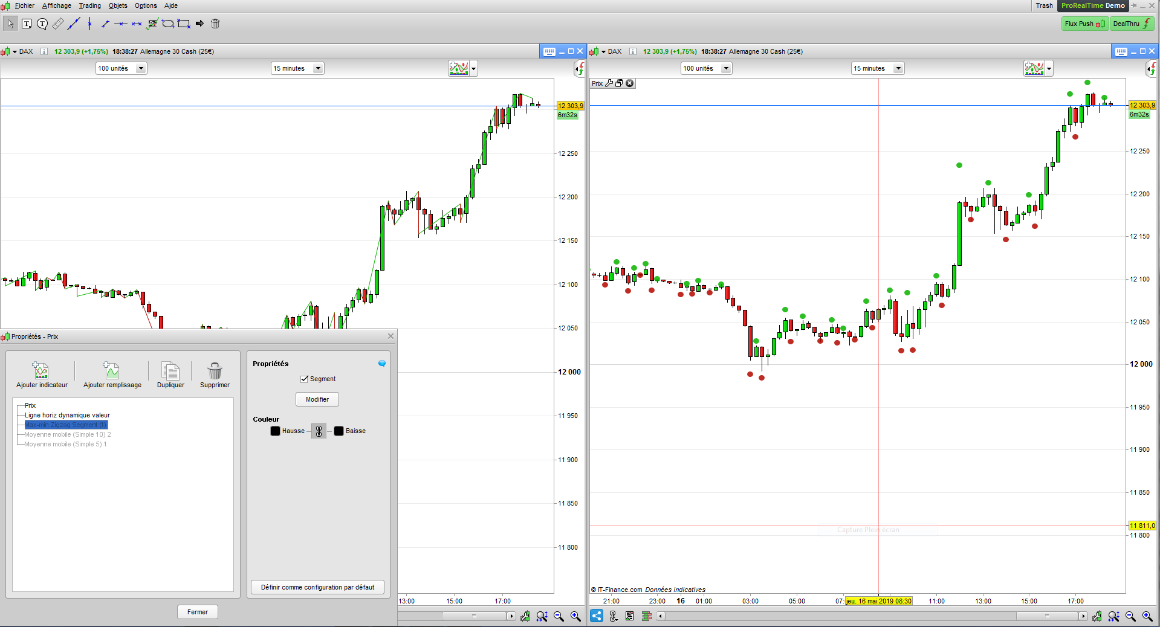Open the Options menu
This screenshot has width=1160, height=627.
pos(146,5)
